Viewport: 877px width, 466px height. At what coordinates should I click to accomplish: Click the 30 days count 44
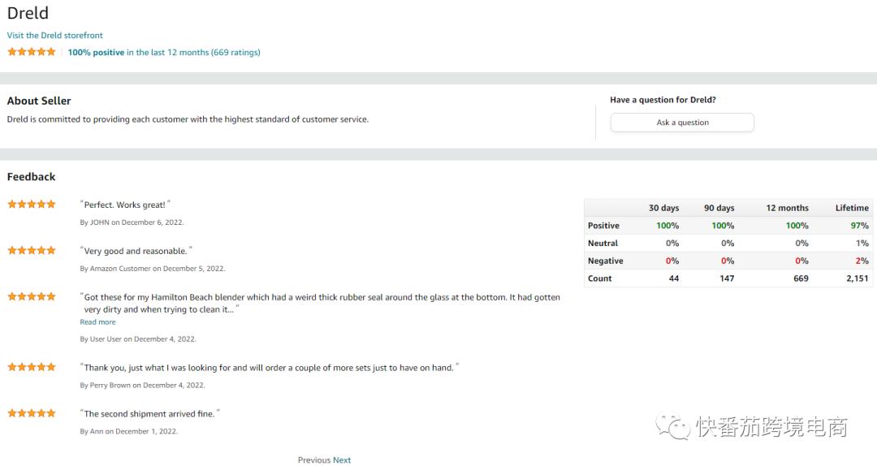pos(674,278)
